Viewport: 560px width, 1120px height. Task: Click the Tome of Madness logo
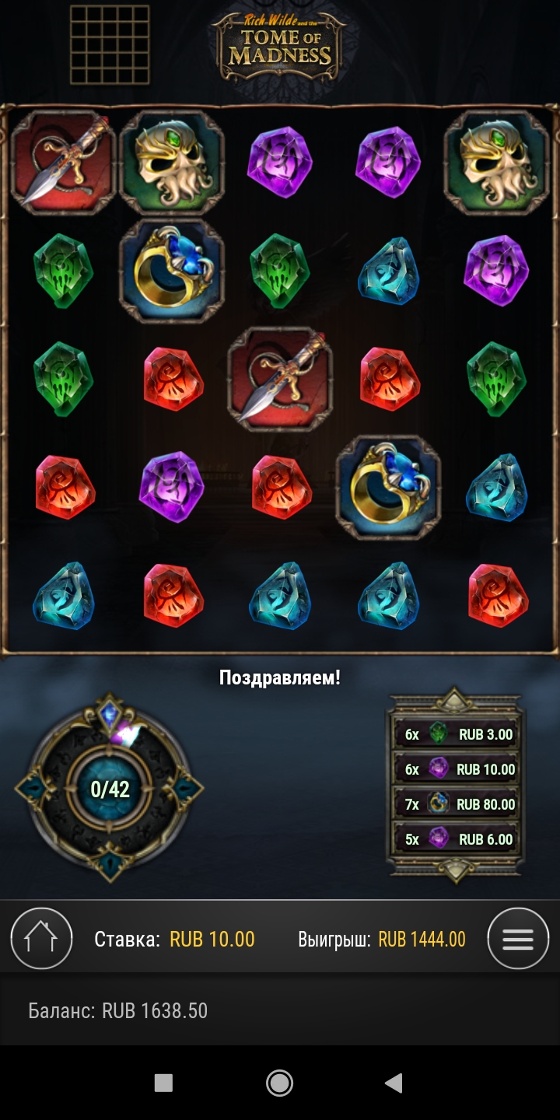click(280, 46)
